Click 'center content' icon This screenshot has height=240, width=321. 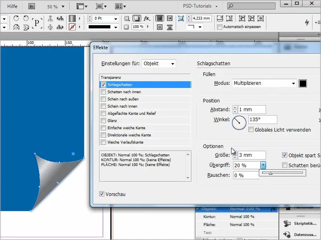coord(260,18)
